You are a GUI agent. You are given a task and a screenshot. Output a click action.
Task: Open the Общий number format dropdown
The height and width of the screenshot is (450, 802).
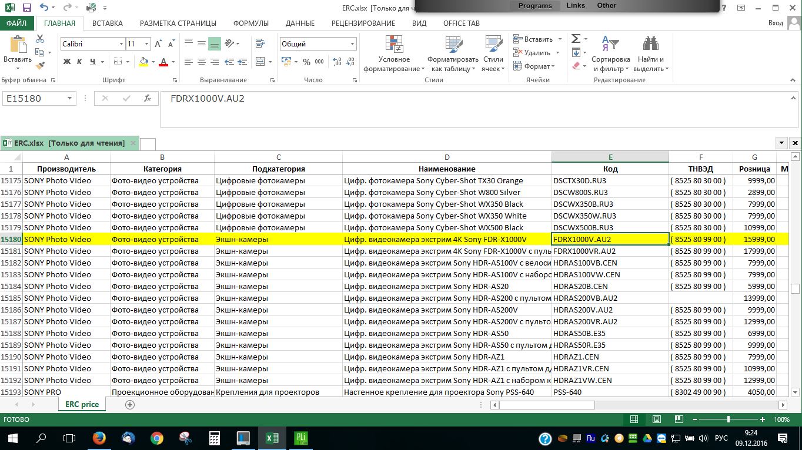point(353,44)
